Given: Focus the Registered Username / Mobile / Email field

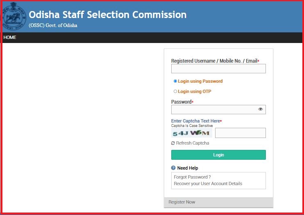Looking at the screenshot, I should point(218,69).
